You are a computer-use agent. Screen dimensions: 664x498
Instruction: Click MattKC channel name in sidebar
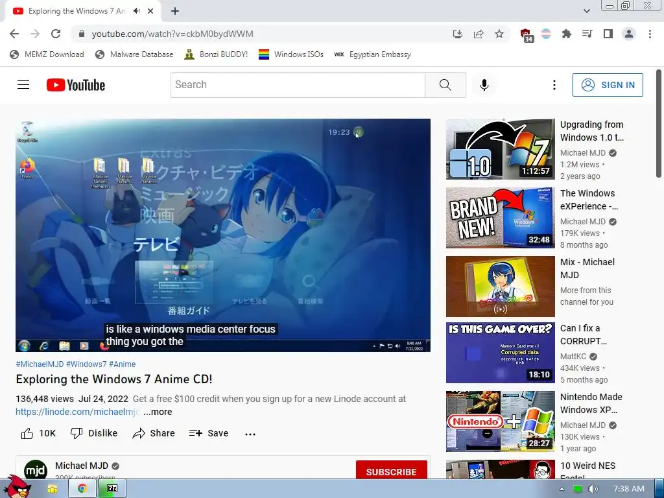pos(573,357)
